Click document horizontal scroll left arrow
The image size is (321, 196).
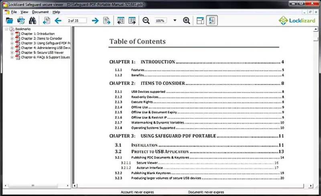[x=75, y=186]
